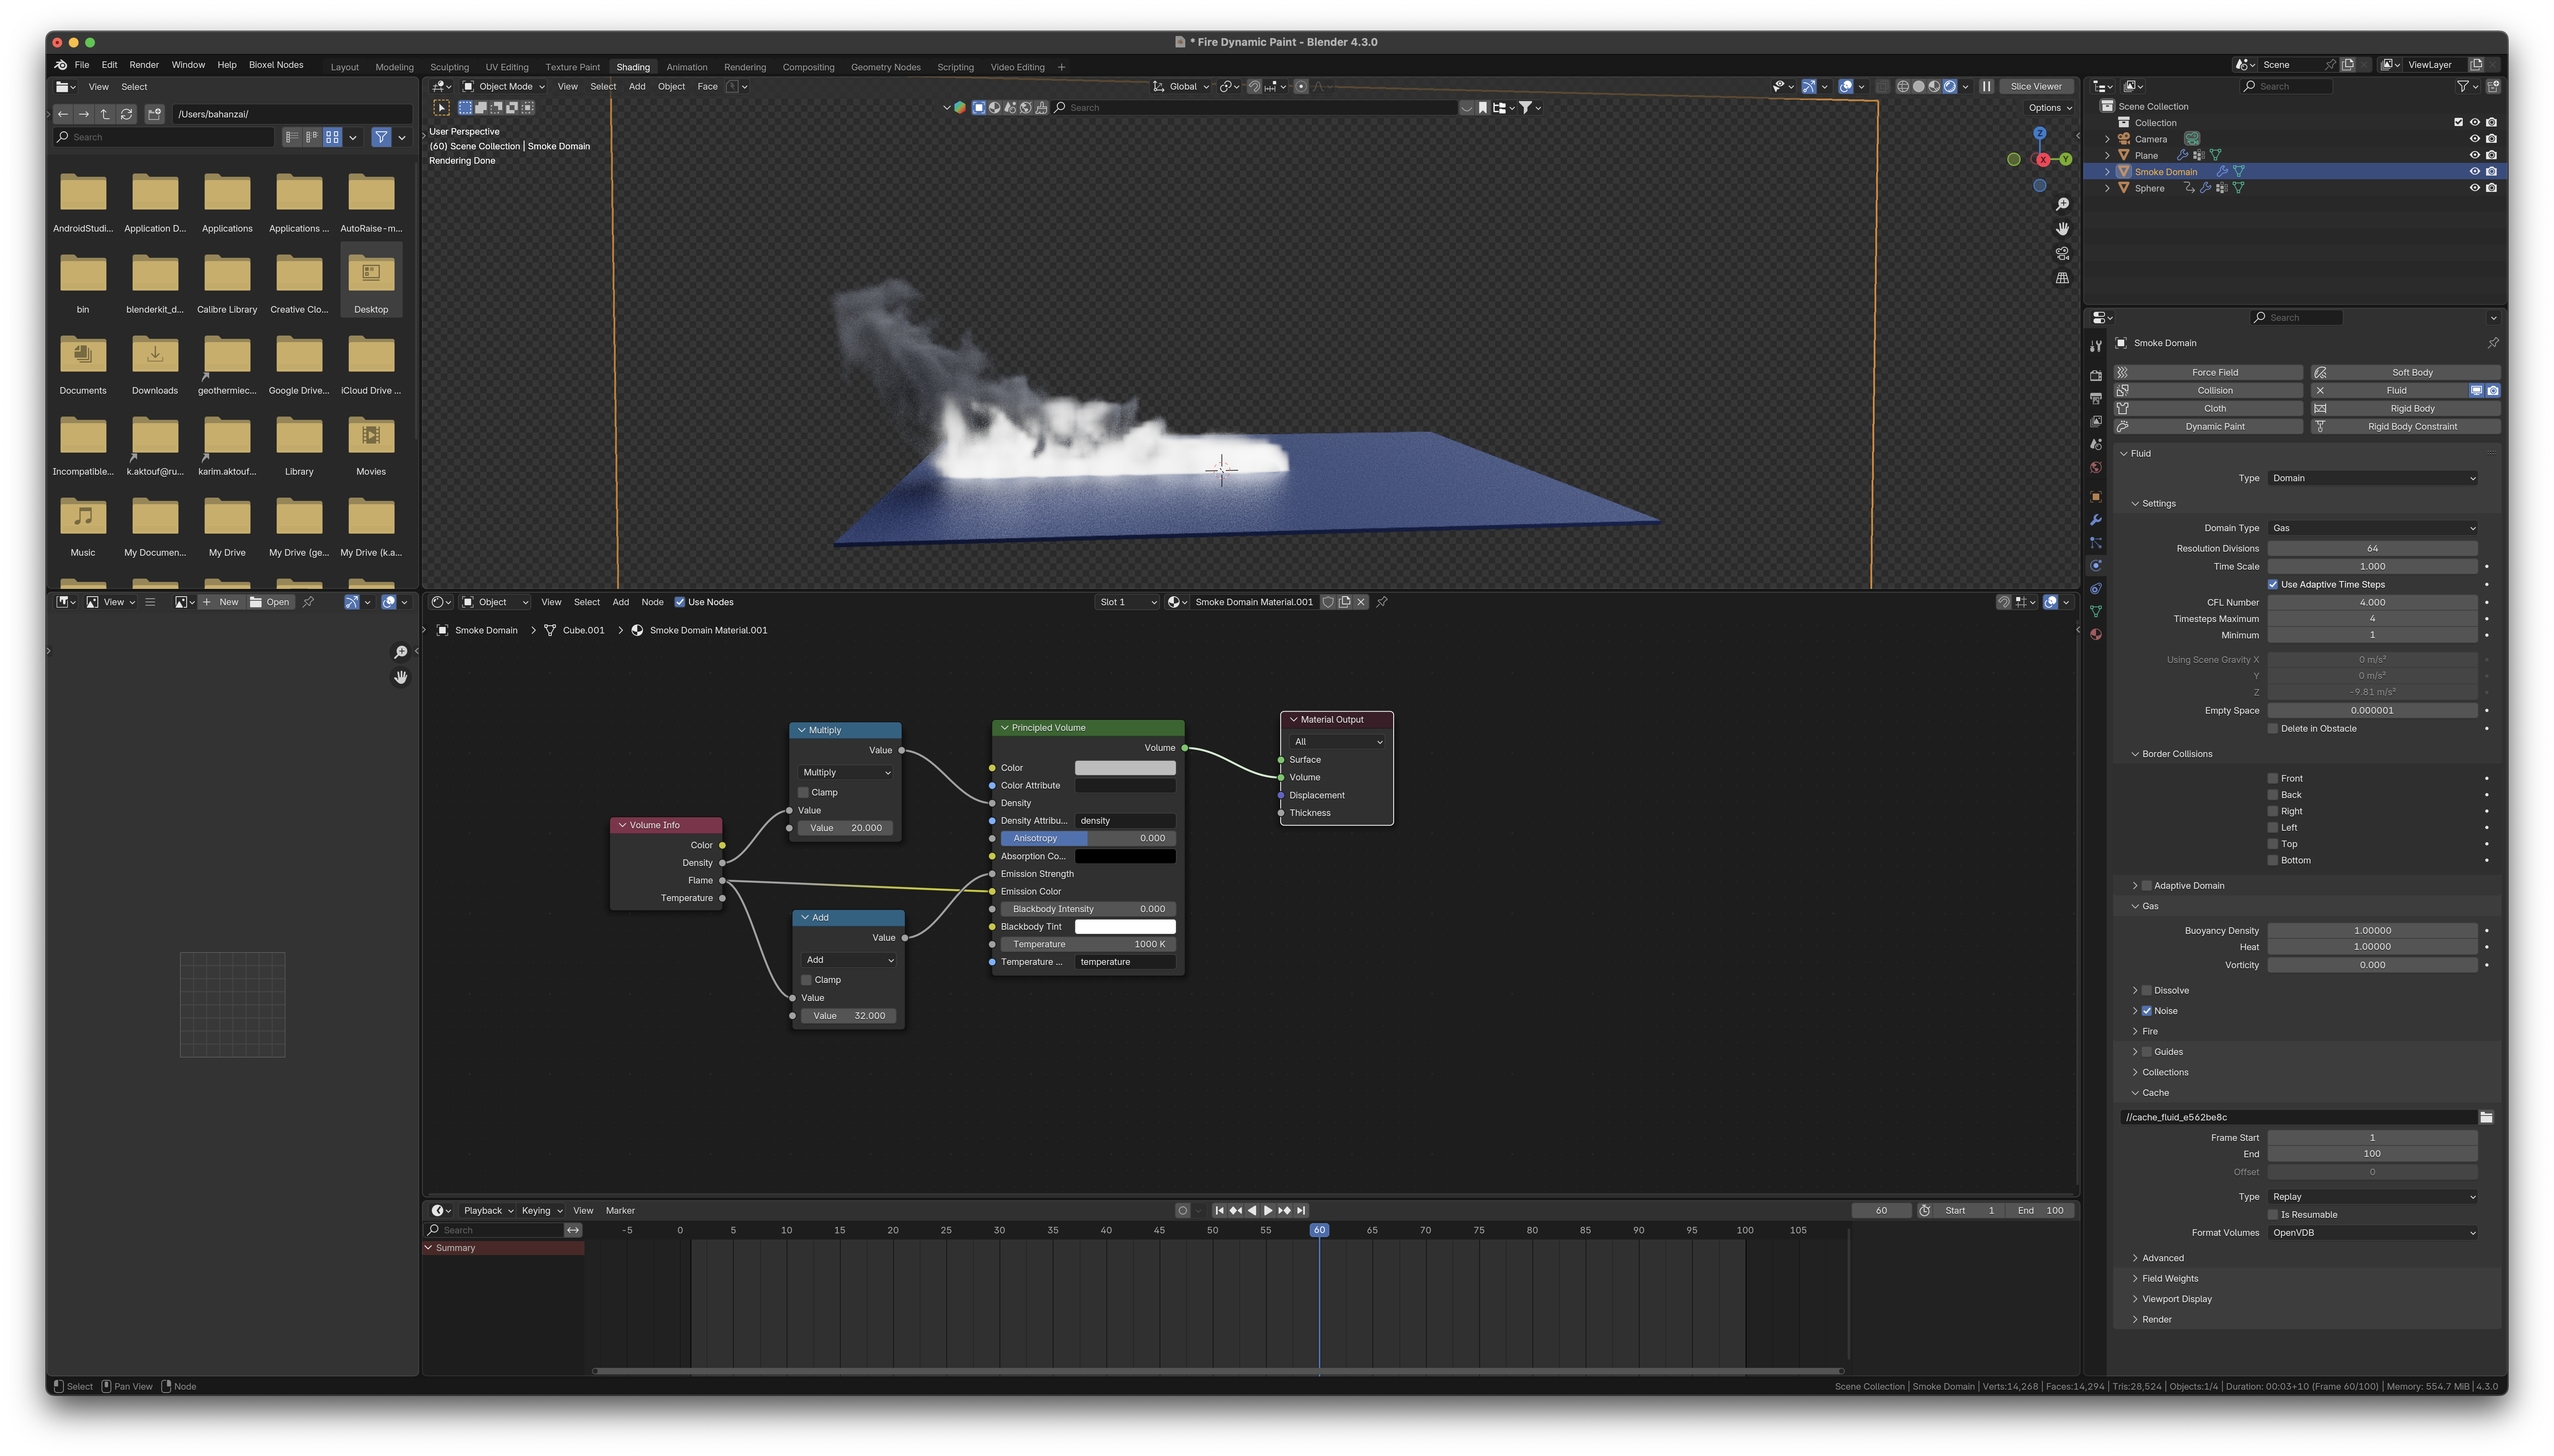The image size is (2554, 1456).
Task: Open the Node menu in the node editor
Action: [652, 602]
